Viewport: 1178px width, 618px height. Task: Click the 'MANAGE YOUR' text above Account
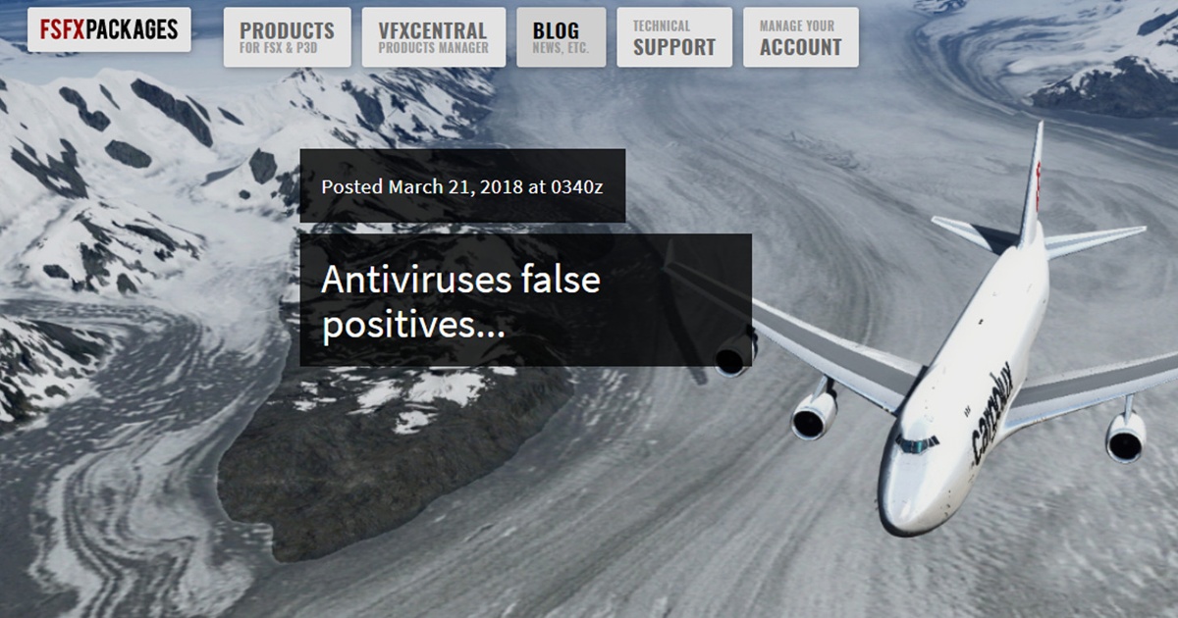(797, 26)
